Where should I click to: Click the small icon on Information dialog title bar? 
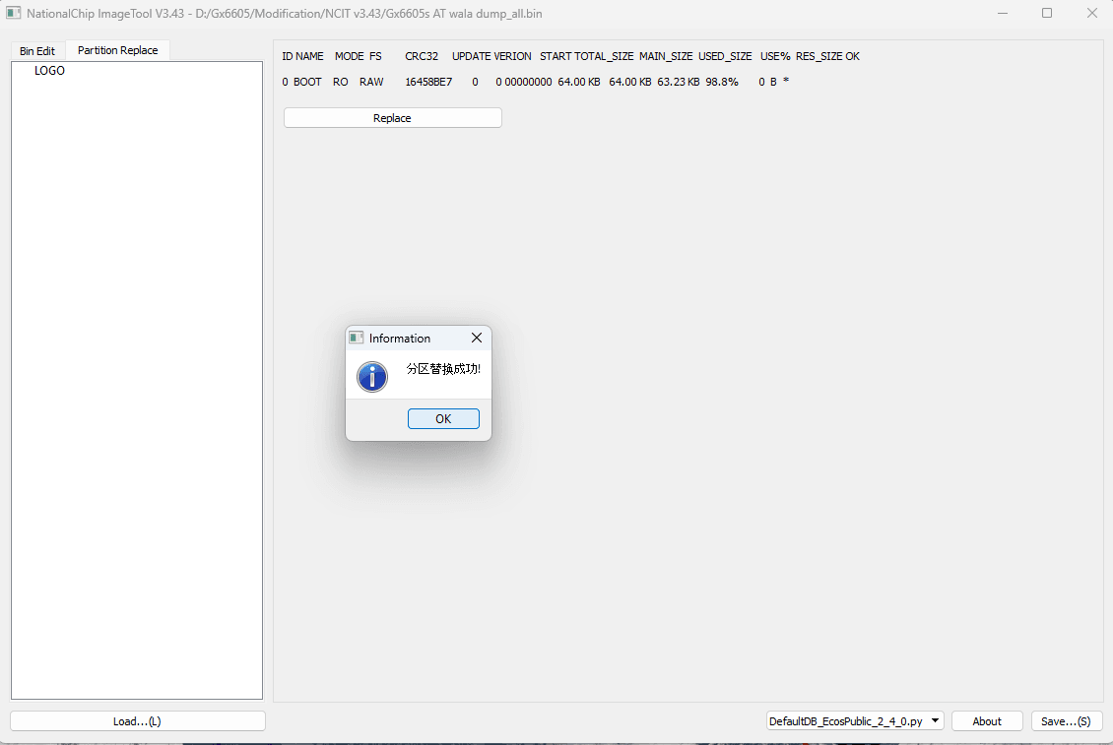tap(356, 338)
